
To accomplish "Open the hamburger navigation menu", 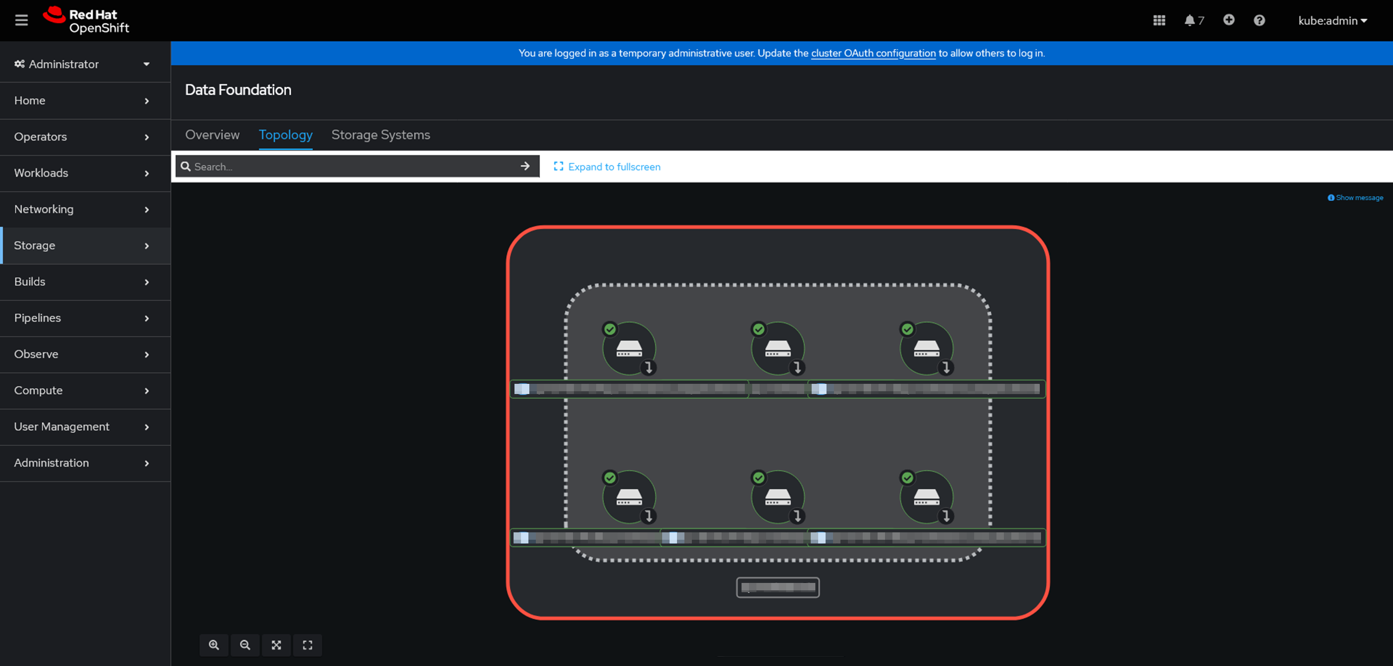I will tap(21, 20).
